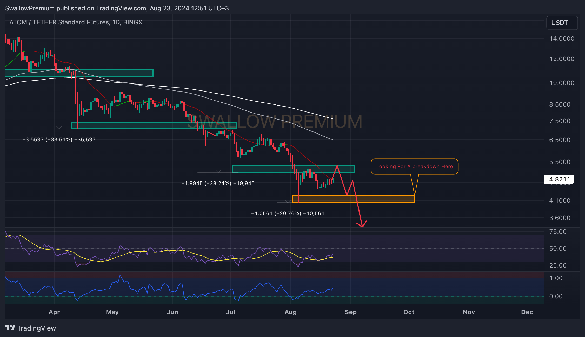Click the 10.0000 price axis label

point(562,83)
